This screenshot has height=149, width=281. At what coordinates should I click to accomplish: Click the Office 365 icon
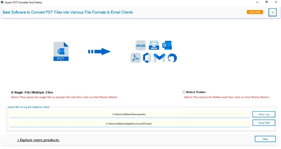click(147, 58)
